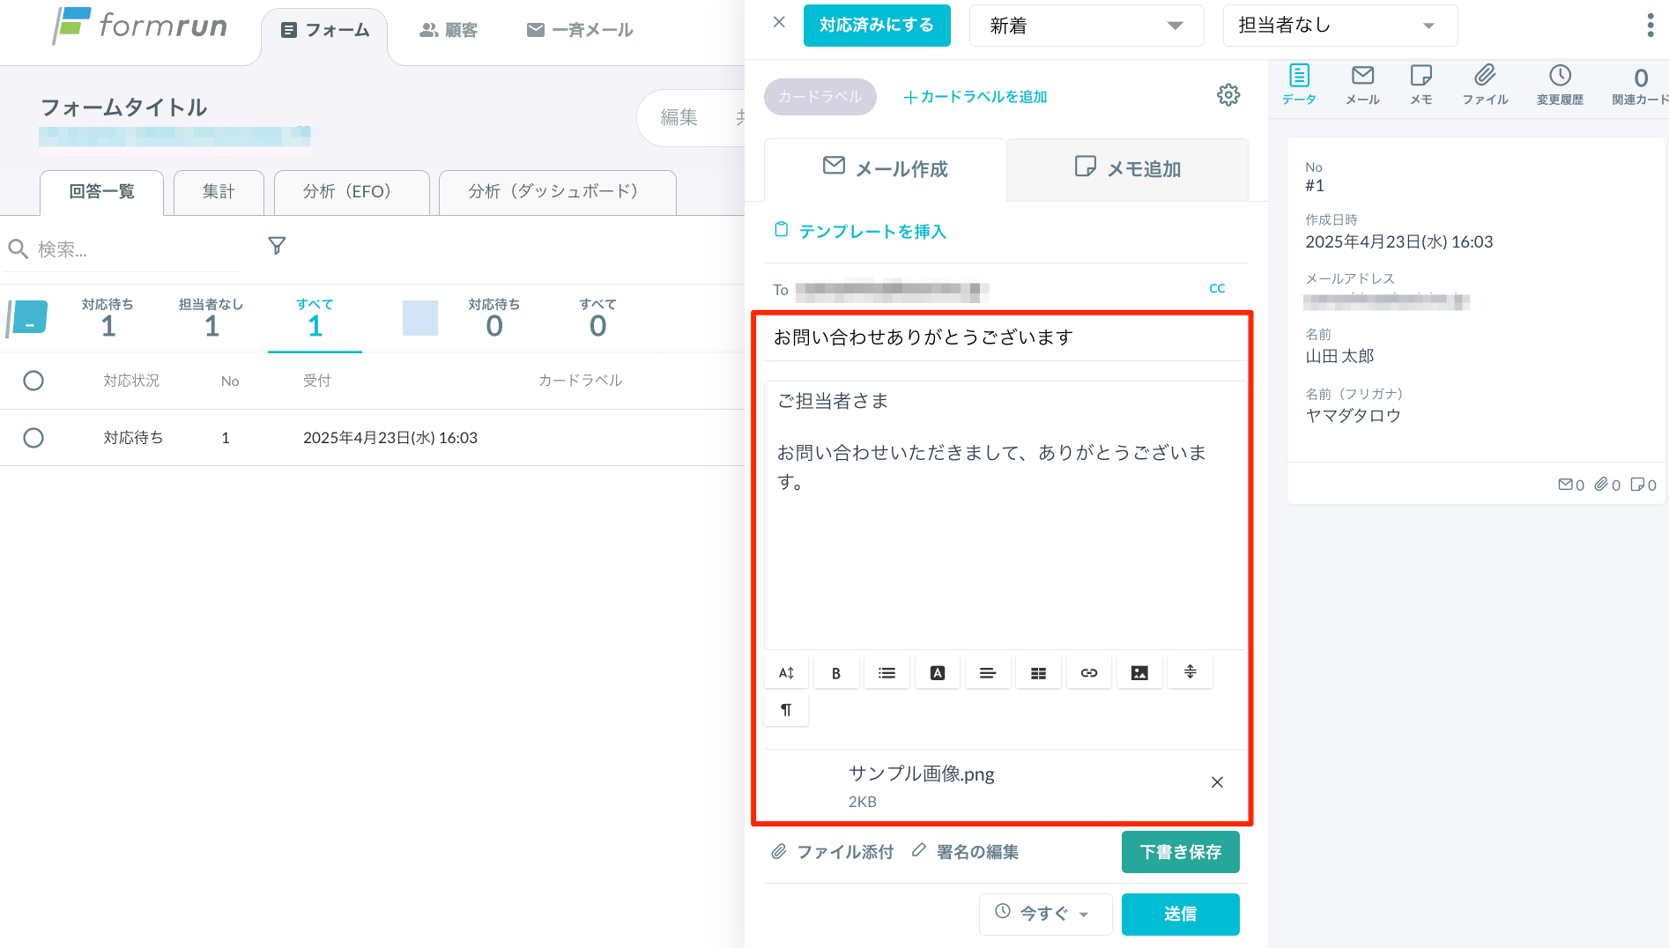This screenshot has height=948, width=1669.
Task: Toggle the select-all circle in table header
Action: [x=33, y=381]
